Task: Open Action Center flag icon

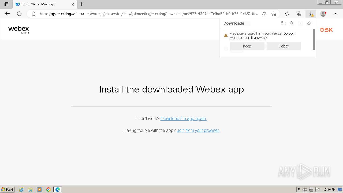Action: pos(318,190)
